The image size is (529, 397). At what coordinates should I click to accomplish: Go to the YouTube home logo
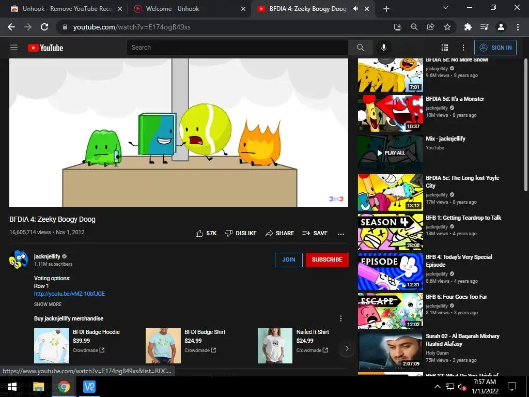point(45,48)
